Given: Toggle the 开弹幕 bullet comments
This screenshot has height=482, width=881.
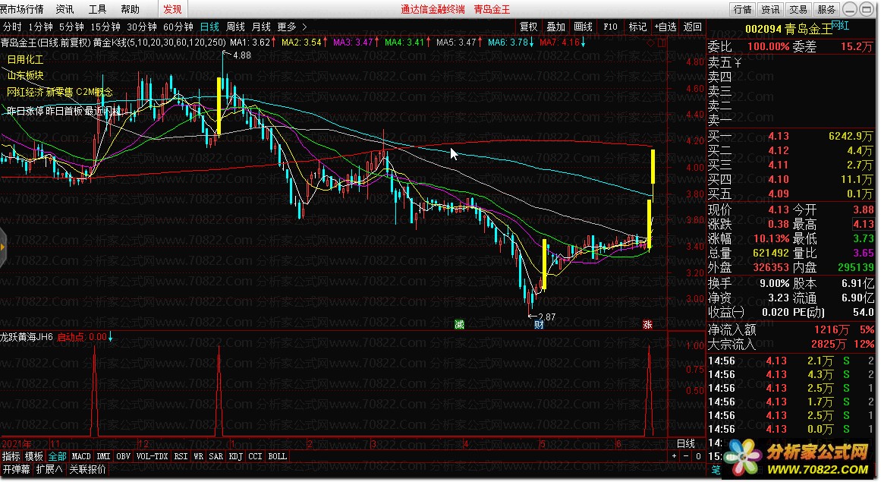Looking at the screenshot, I should click(16, 469).
